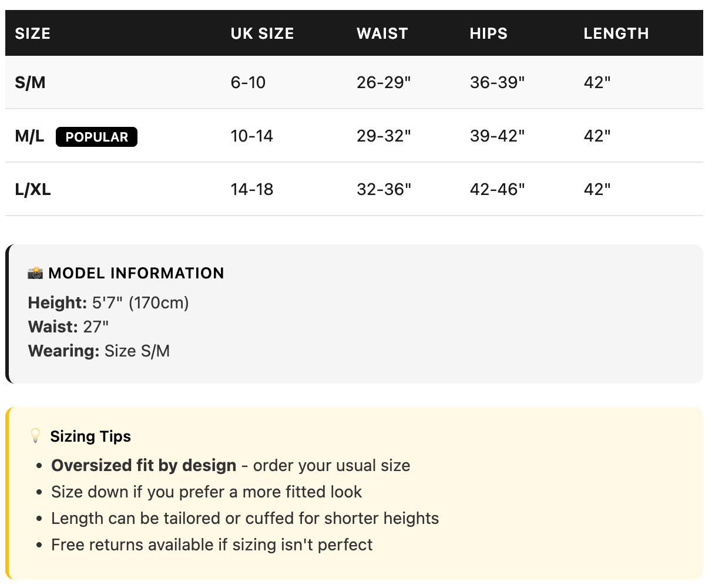Click the UK SIZE column header

[262, 33]
